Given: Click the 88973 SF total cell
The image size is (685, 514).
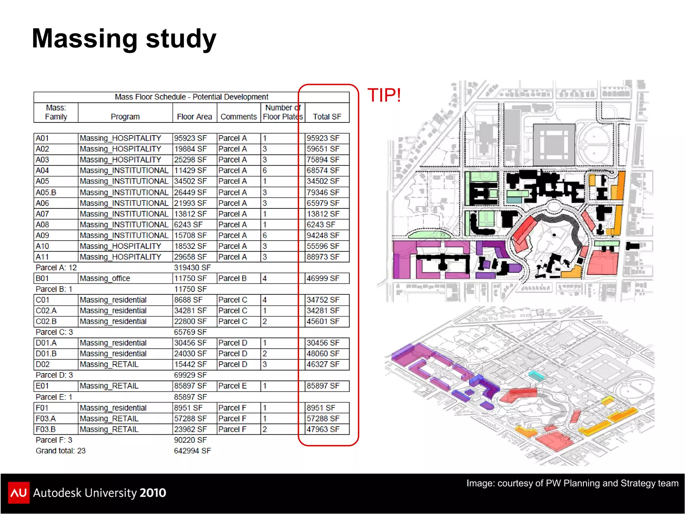Looking at the screenshot, I should click(x=327, y=257).
